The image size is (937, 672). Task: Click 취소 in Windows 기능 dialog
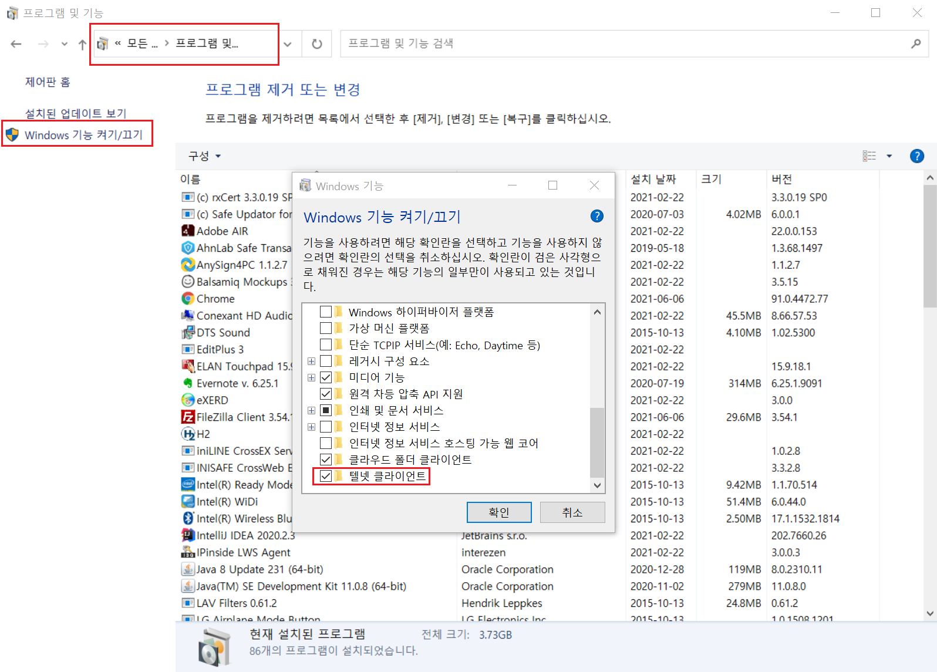click(572, 512)
